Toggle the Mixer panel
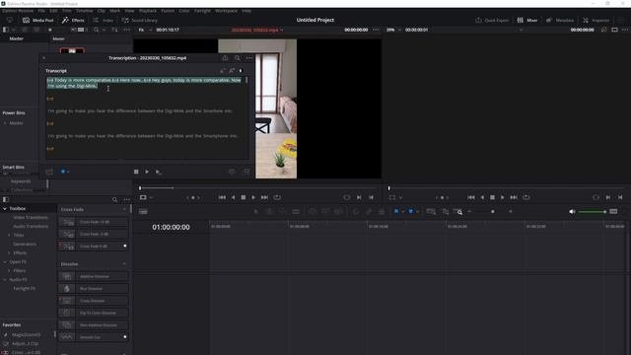The image size is (631, 355). (x=527, y=20)
